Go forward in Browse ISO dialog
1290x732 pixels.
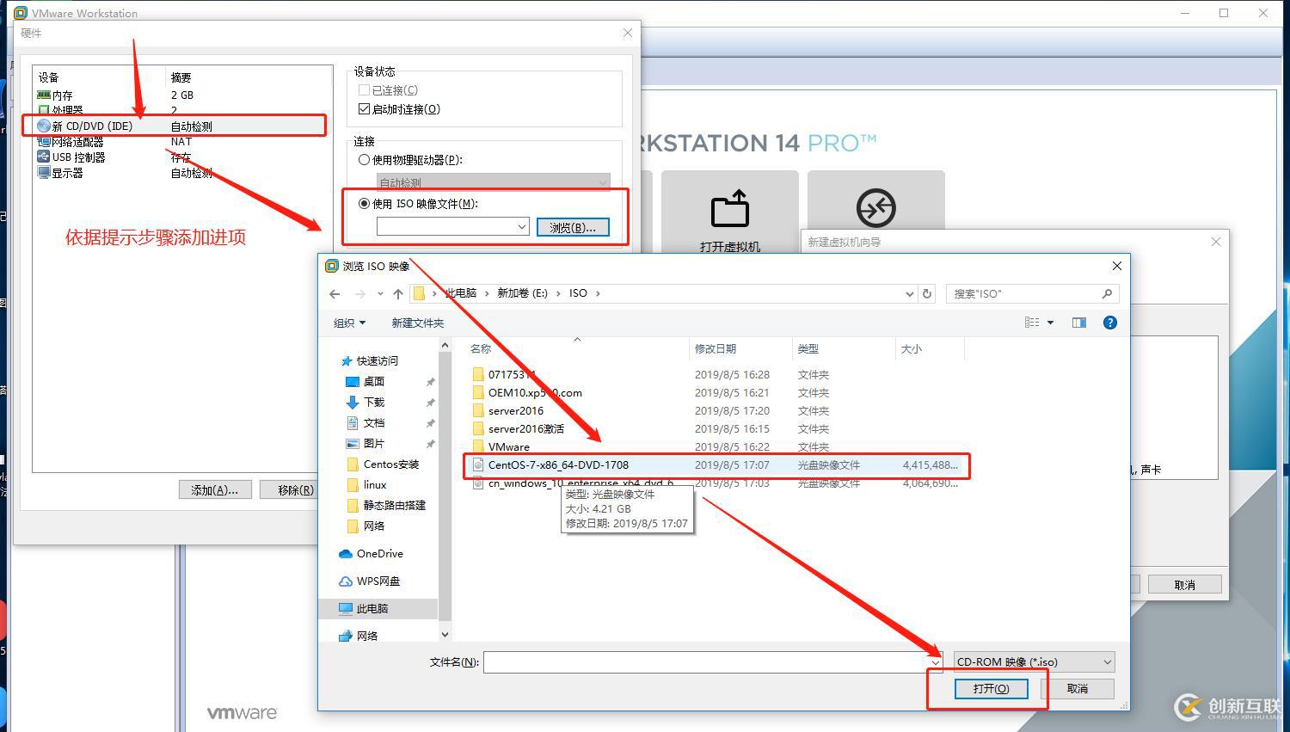click(x=359, y=293)
